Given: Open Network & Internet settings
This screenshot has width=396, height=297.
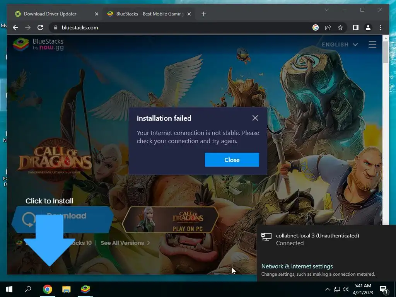Looking at the screenshot, I should 297,266.
